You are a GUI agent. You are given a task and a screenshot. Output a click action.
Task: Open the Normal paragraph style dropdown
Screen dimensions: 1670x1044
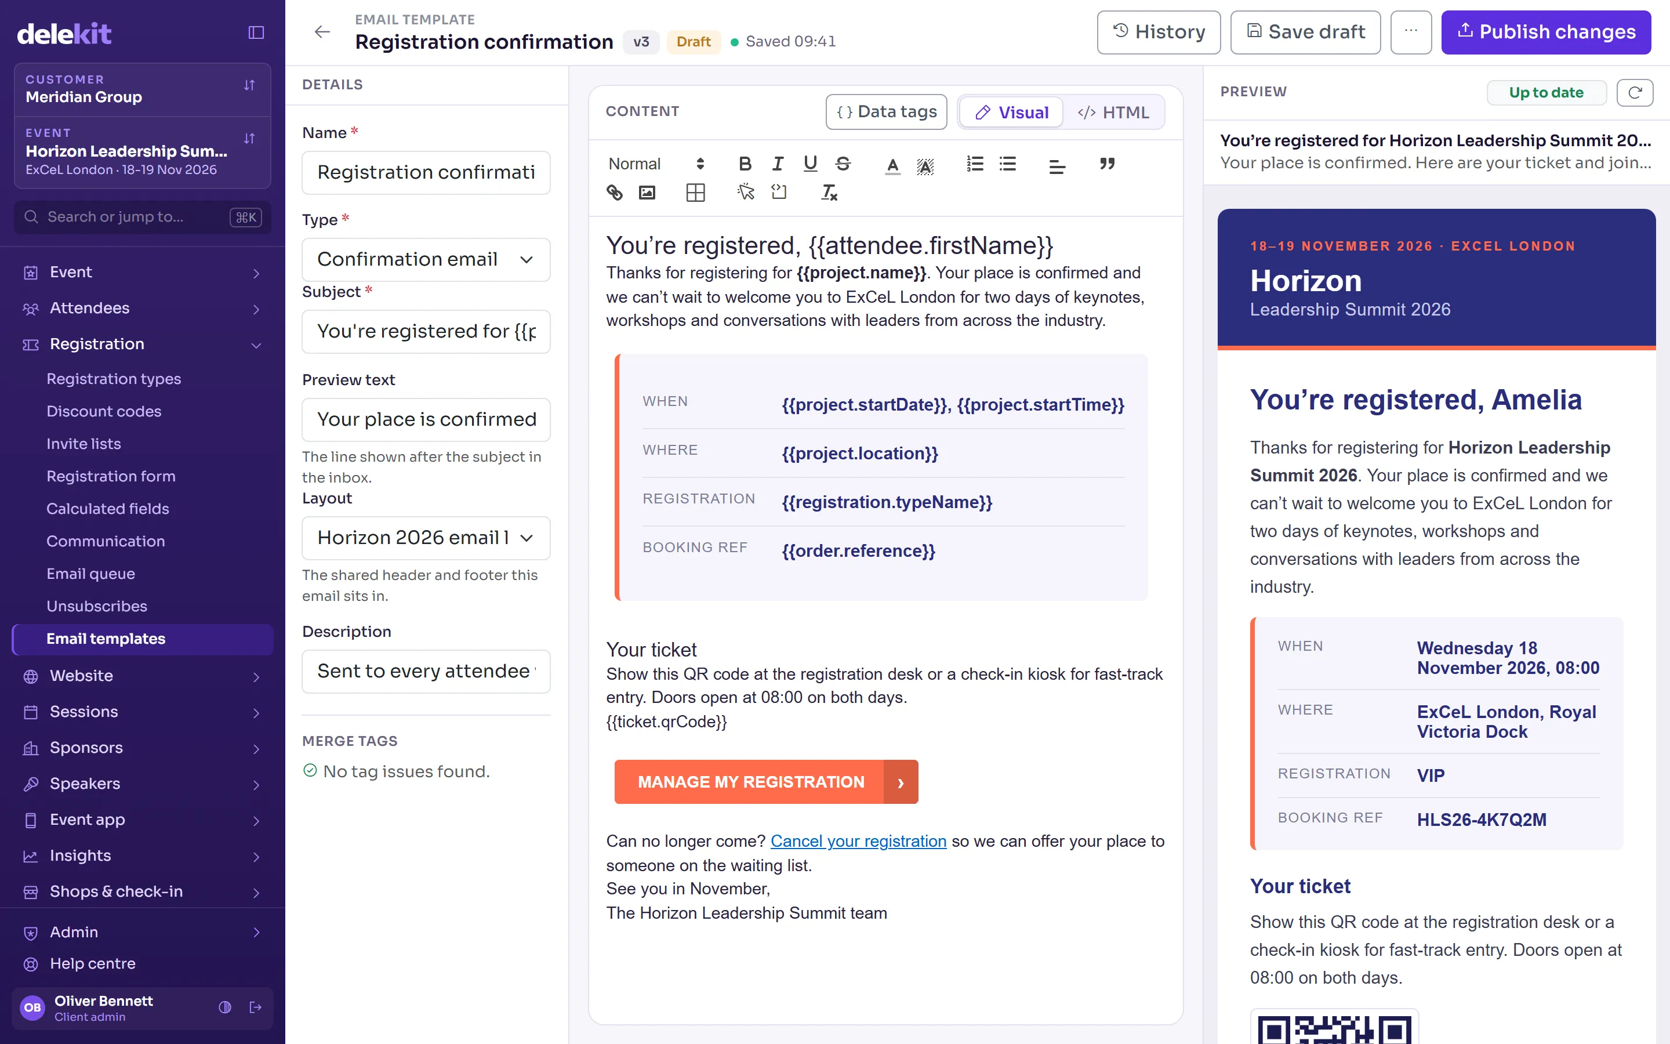tap(656, 164)
